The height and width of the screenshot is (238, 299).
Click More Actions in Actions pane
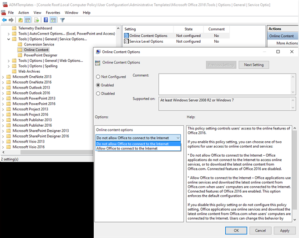point(287,43)
